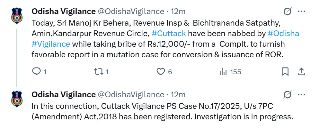Open first tweet's Odisha Vigilance profile name
The width and height of the screenshot is (320, 128).
63,12
